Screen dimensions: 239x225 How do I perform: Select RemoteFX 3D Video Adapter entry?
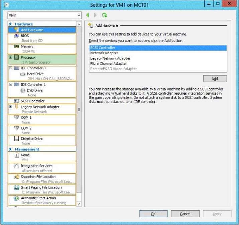click(x=158, y=69)
